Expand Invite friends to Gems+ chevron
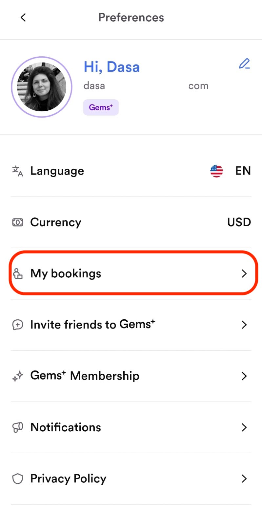Screen dimensions: 262x524 (x=244, y=325)
